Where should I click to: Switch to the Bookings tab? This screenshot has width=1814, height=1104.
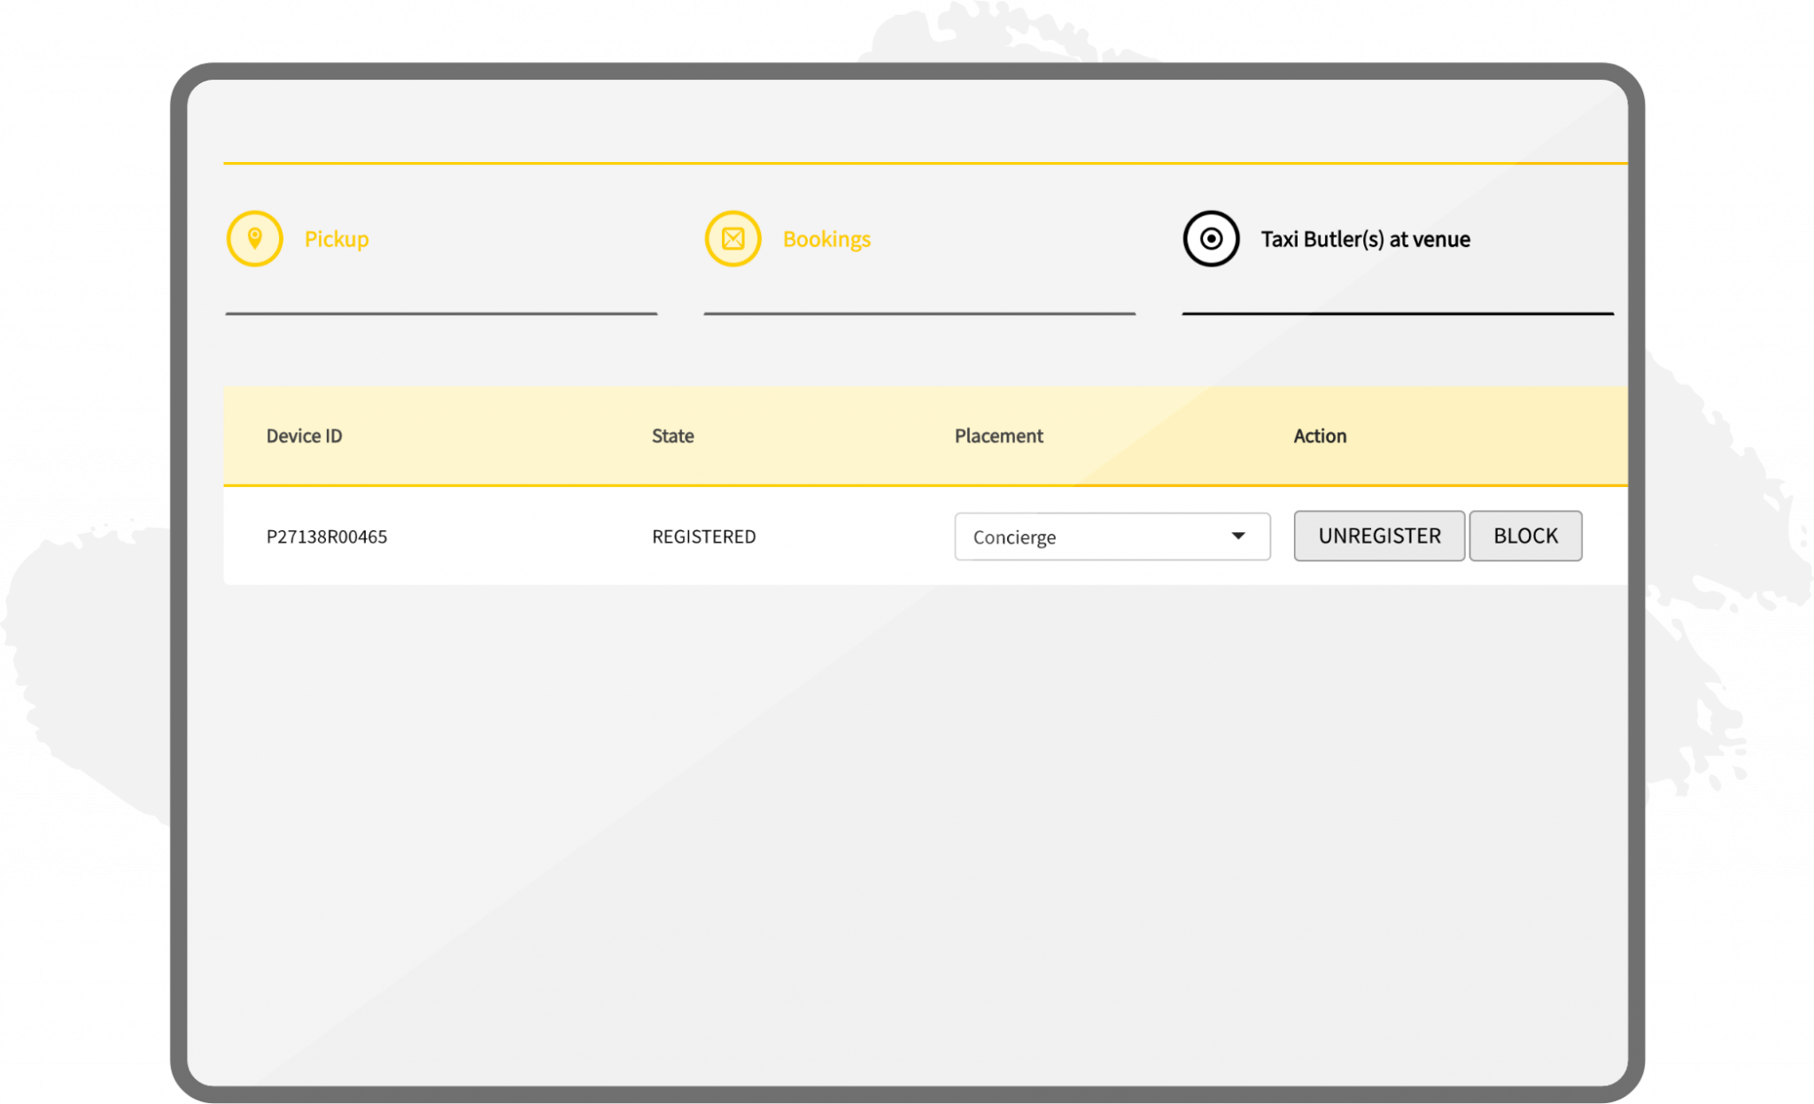[826, 238]
